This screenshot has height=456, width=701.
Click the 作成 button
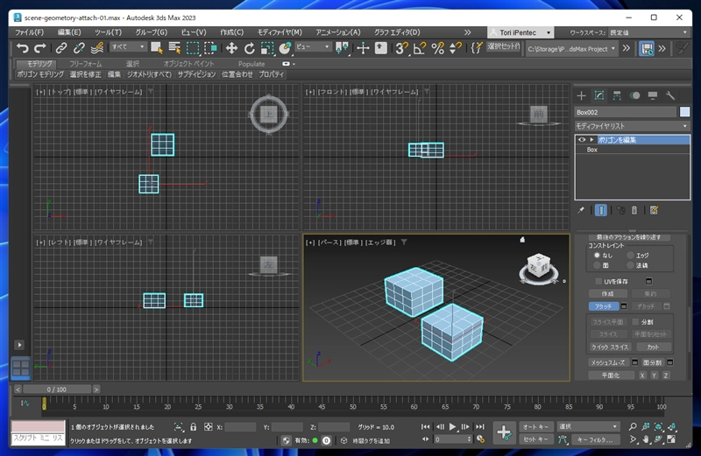(607, 294)
